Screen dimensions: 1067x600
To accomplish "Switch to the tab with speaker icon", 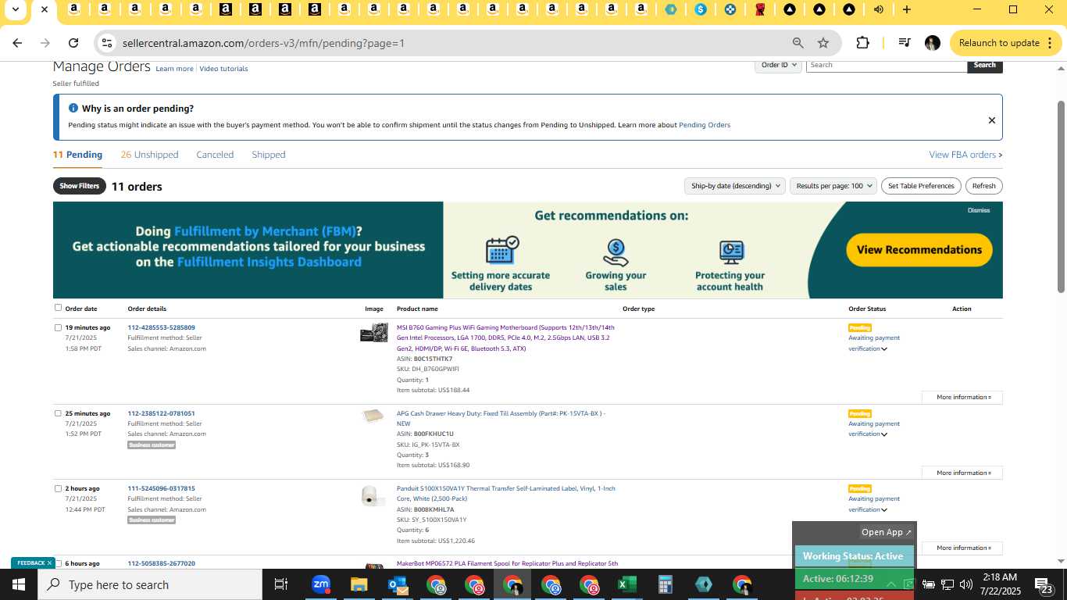I will click(879, 9).
